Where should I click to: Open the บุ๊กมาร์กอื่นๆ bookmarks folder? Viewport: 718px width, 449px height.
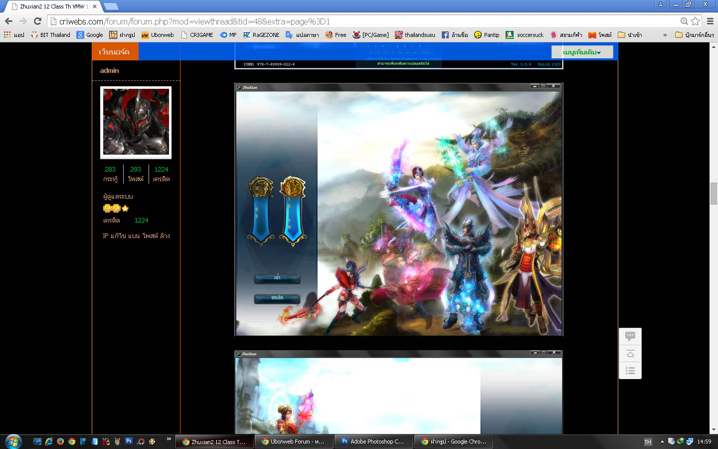[x=695, y=35]
